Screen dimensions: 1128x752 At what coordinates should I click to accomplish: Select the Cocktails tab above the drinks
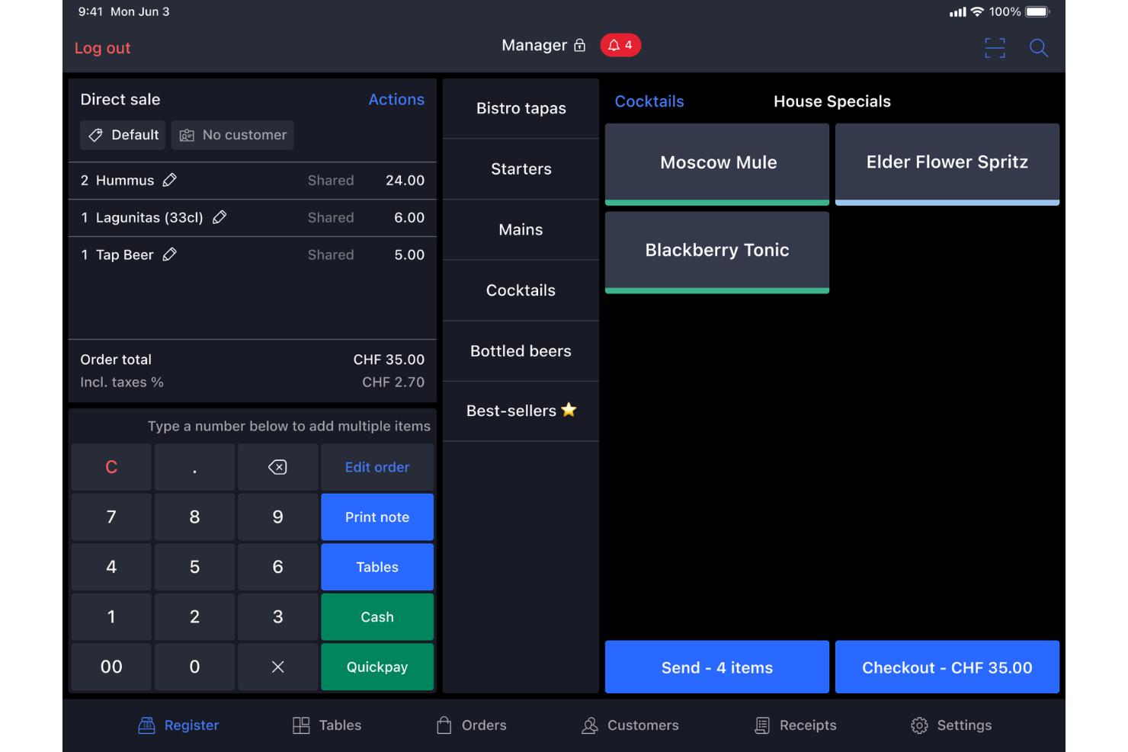pyautogui.click(x=649, y=101)
